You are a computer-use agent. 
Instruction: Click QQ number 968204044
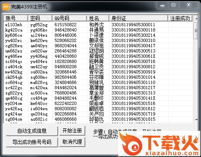pos(65,46)
